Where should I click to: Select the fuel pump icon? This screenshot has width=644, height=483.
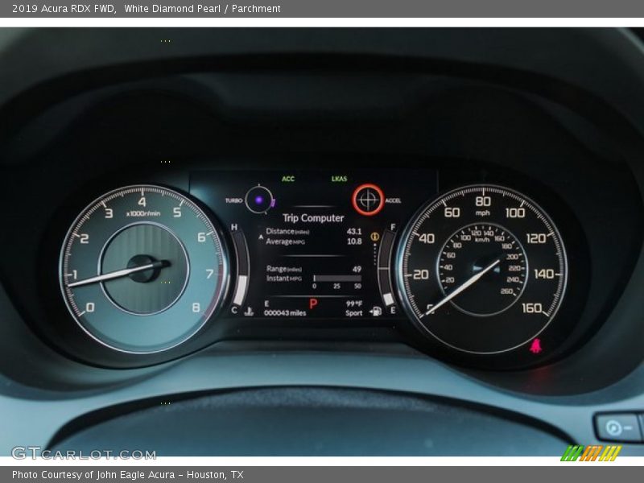coord(377,312)
